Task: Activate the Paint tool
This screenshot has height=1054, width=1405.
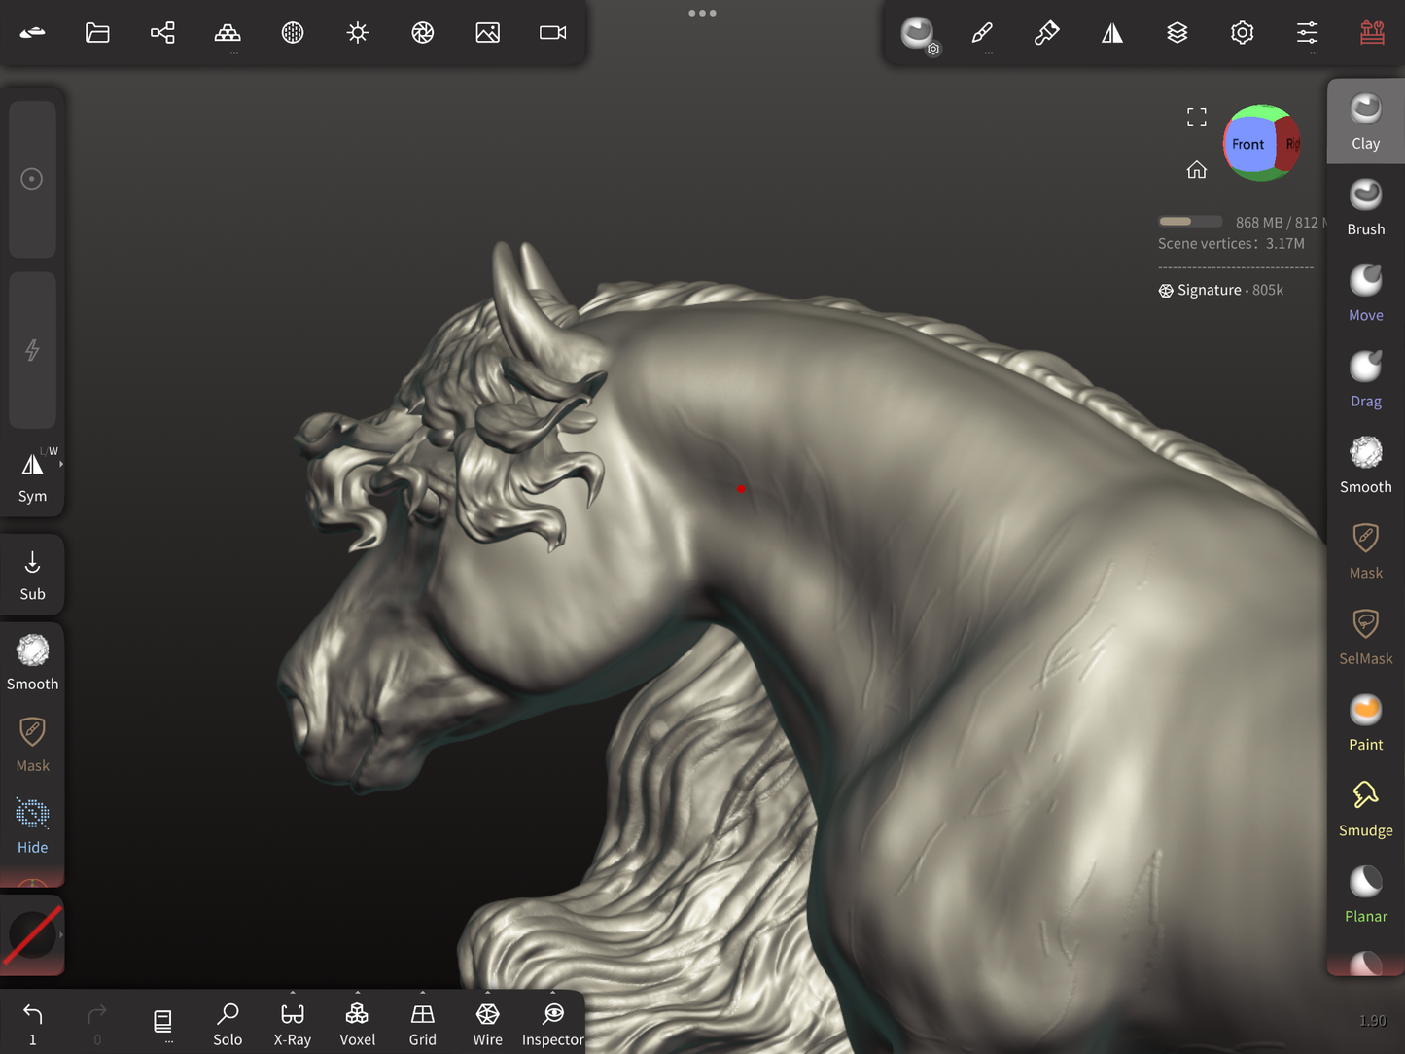Action: pyautogui.click(x=1365, y=722)
